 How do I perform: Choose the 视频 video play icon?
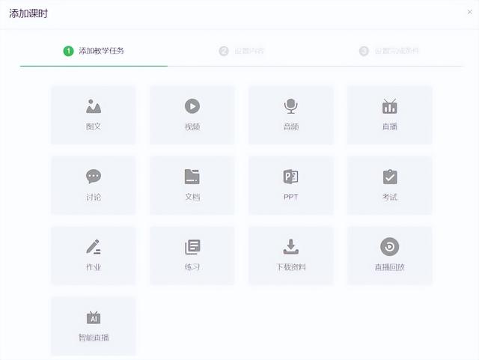(192, 106)
